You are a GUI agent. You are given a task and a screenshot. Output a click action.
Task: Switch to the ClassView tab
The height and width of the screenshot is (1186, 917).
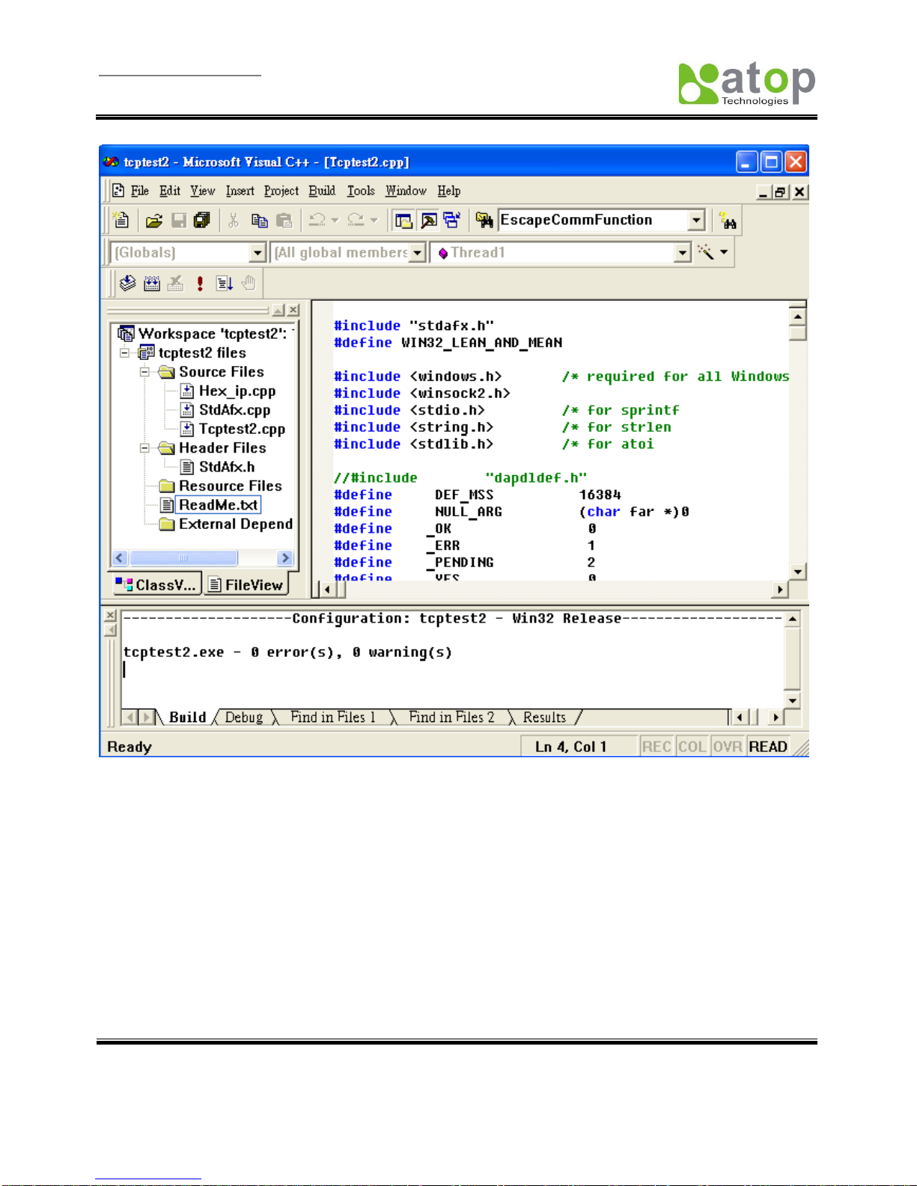click(x=157, y=585)
